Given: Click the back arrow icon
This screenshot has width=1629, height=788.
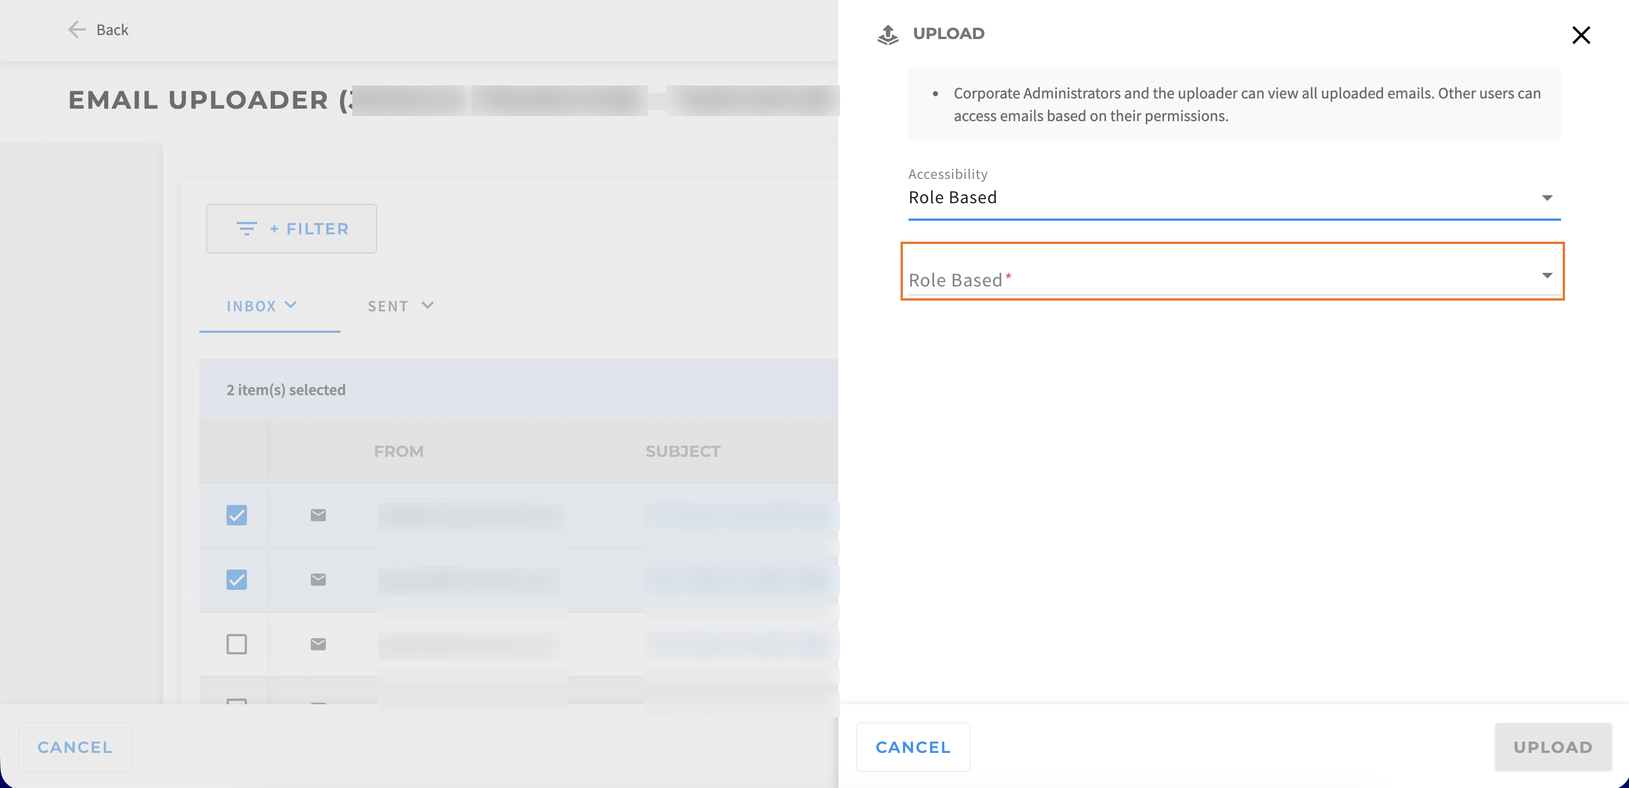Looking at the screenshot, I should click(x=76, y=29).
